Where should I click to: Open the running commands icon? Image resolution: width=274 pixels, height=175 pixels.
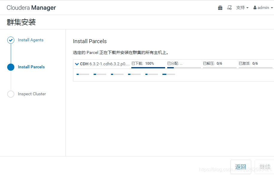pos(229,8)
